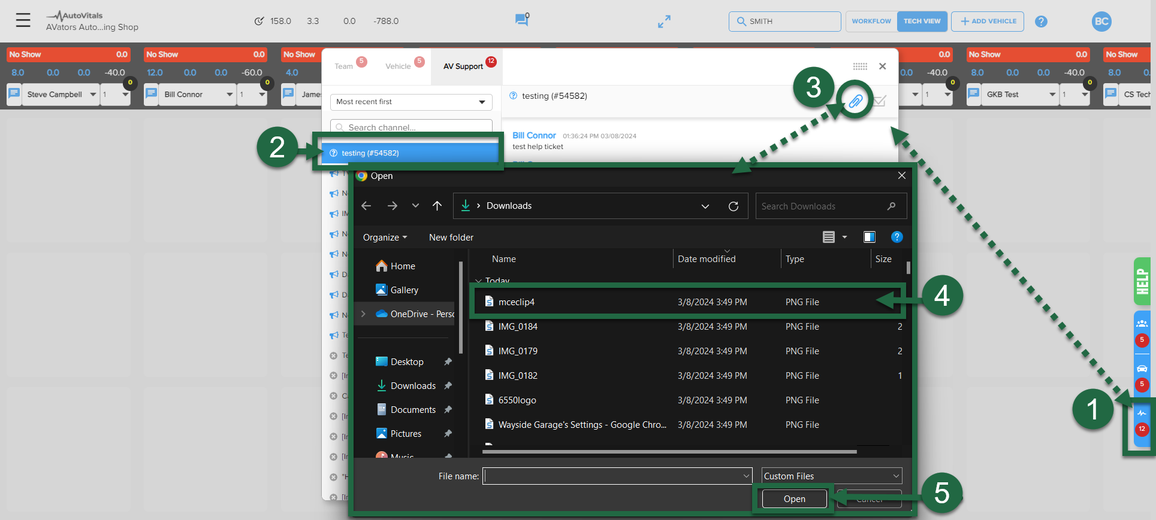Switch to the Team tab
Viewport: 1156px width, 520px height.
click(x=344, y=66)
